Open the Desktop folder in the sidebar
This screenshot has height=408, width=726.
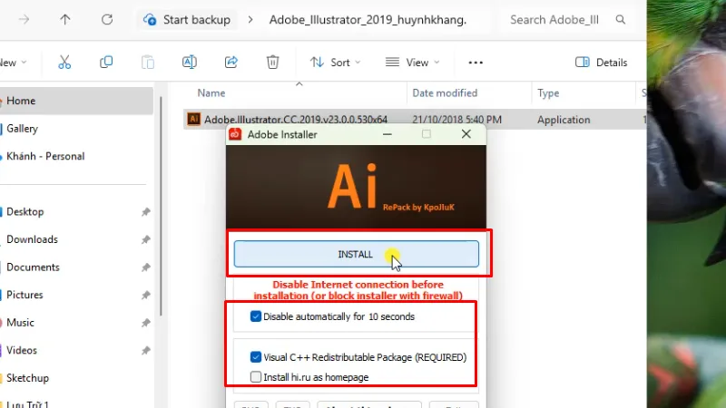(25, 212)
